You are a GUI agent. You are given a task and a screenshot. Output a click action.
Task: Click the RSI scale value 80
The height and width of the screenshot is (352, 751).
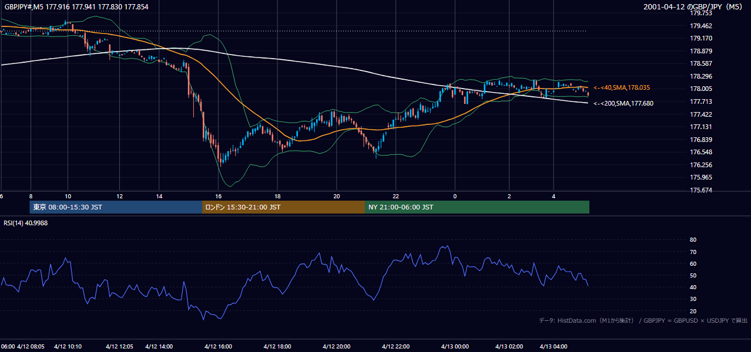pos(693,240)
